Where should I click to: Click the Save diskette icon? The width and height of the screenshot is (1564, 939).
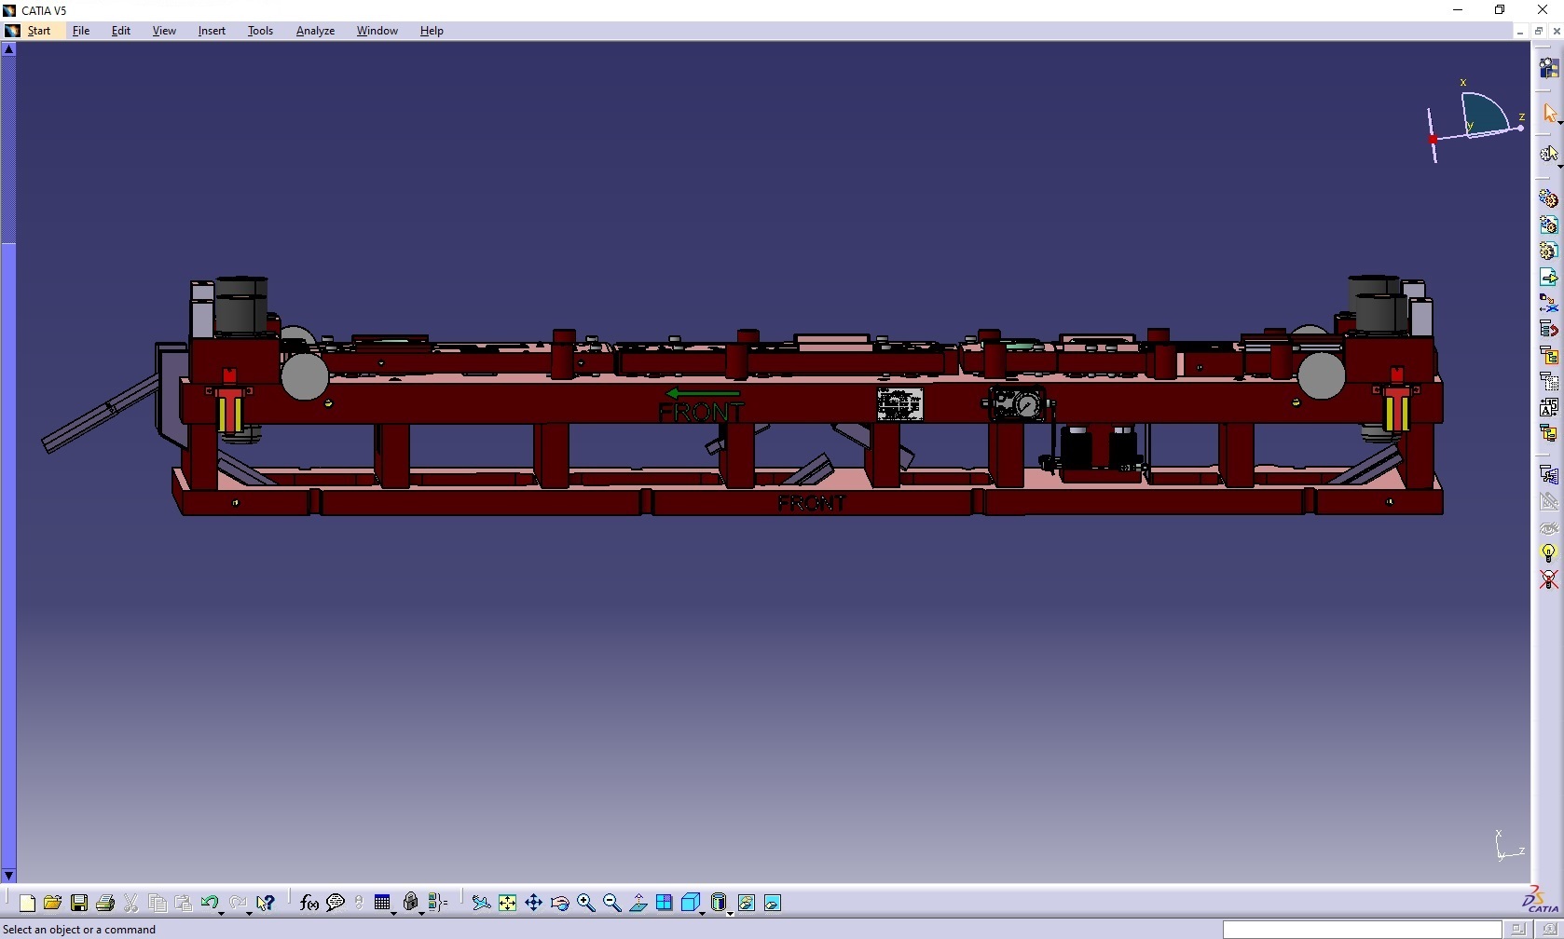pos(79,903)
